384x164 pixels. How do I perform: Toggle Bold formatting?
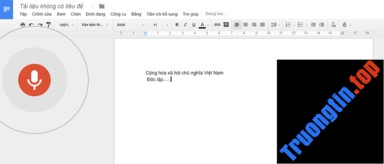click(x=177, y=25)
